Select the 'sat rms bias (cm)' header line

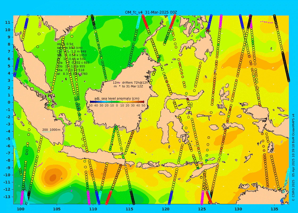coord(70,48)
